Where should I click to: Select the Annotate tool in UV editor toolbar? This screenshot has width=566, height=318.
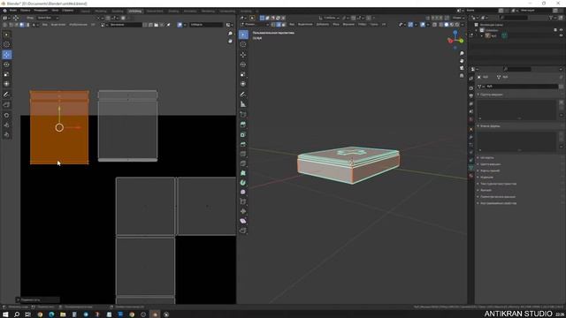pos(6,95)
